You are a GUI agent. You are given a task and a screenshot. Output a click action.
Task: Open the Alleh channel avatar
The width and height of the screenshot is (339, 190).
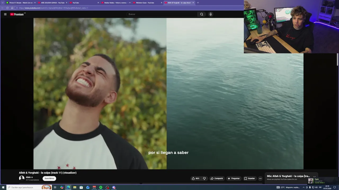22,178
